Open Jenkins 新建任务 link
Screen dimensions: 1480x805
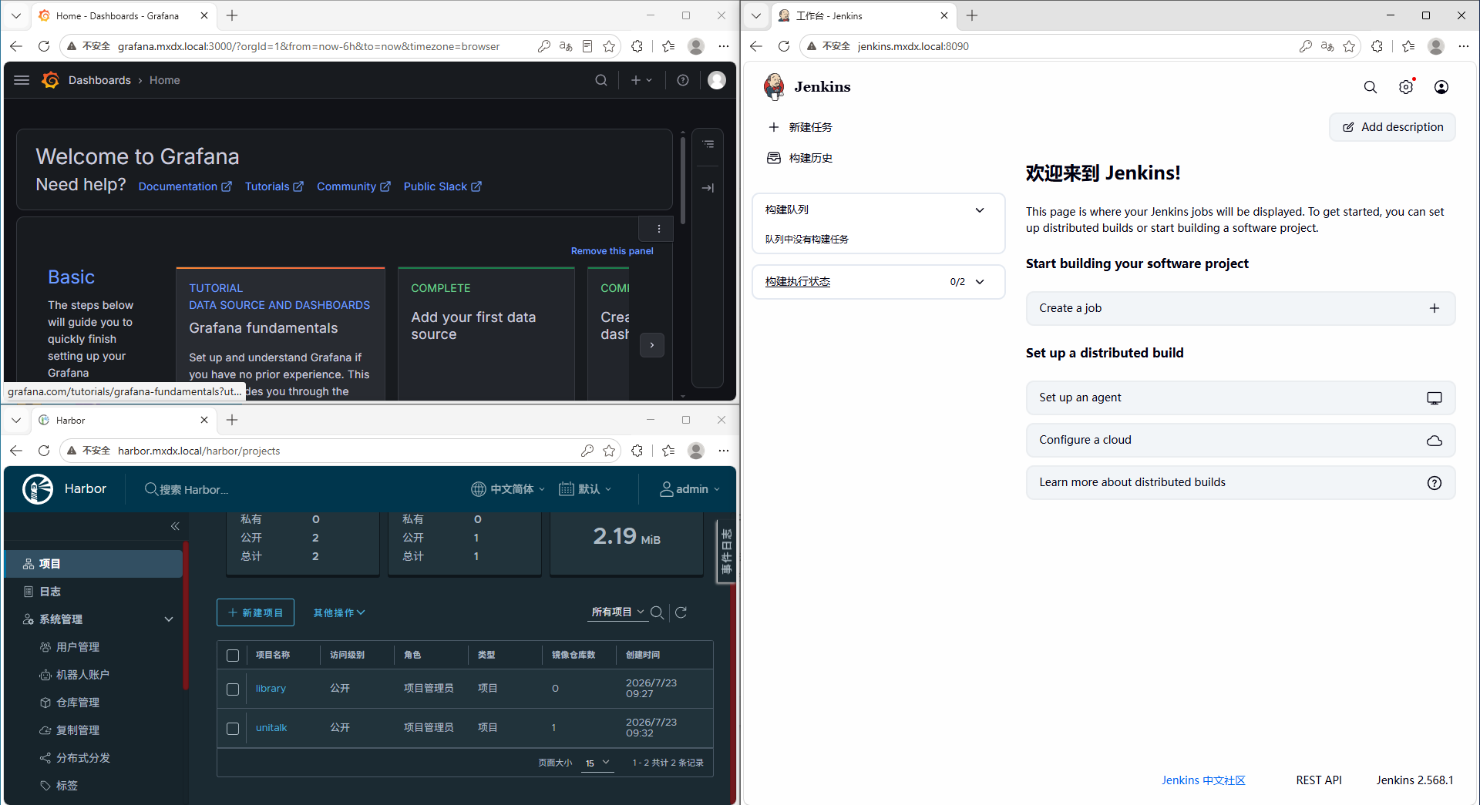coord(800,127)
